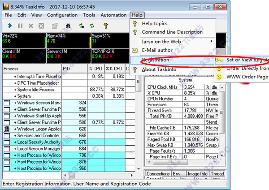The image size is (269, 190).
Task: Open About TaskInfo from Help menu
Action: point(165,69)
